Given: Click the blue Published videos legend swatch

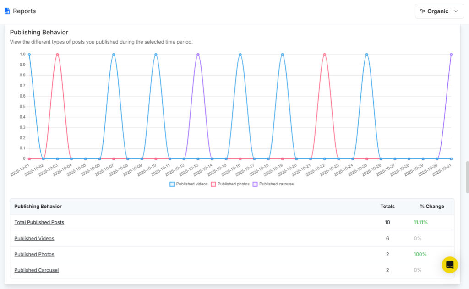Looking at the screenshot, I should coord(172,184).
